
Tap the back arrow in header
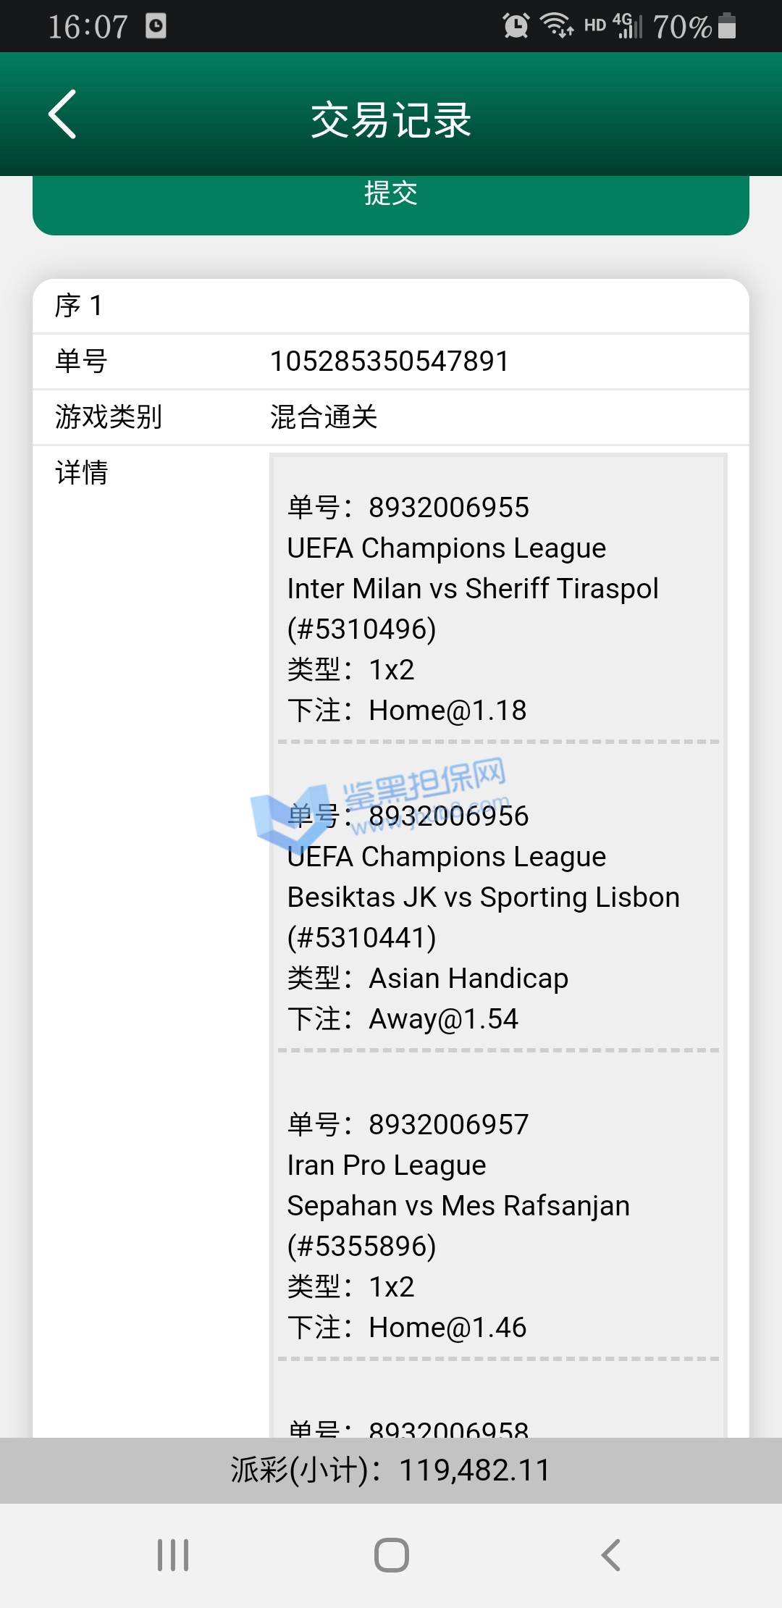click(63, 114)
